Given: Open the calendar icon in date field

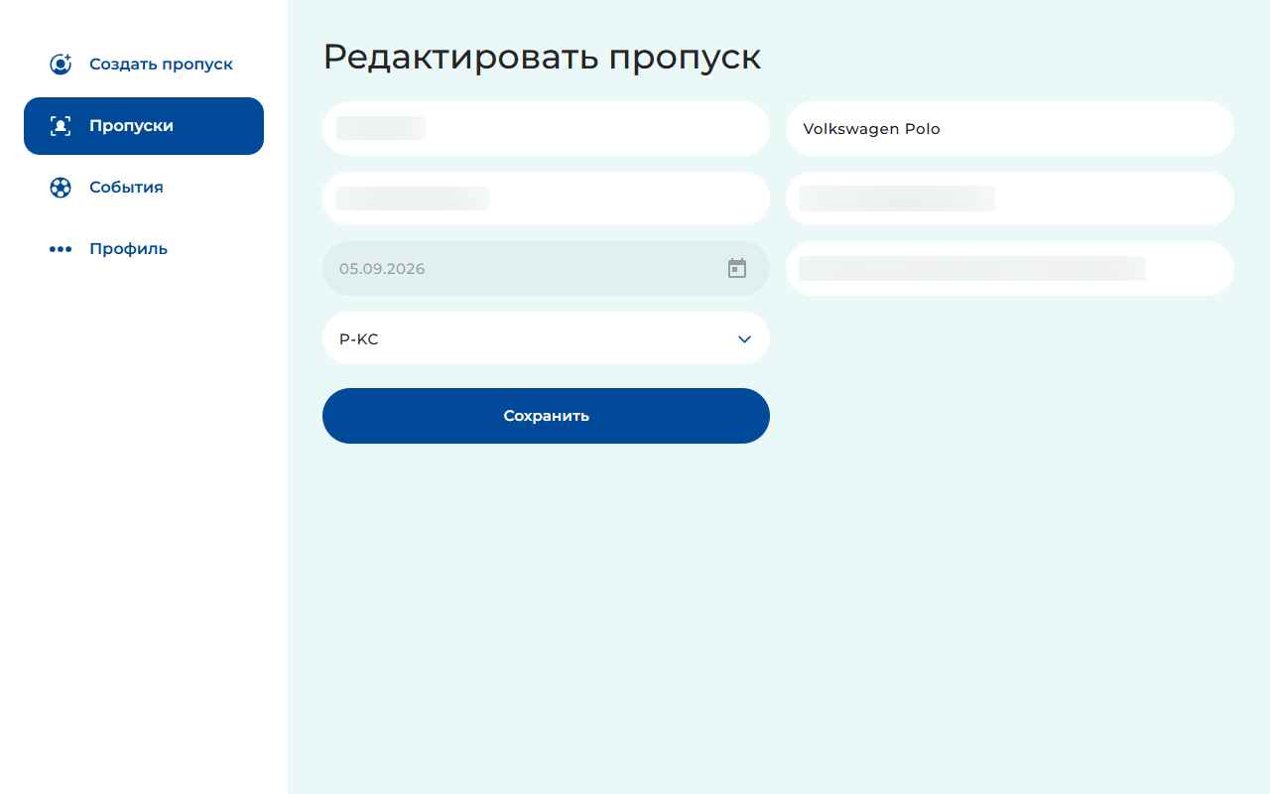Looking at the screenshot, I should (737, 268).
